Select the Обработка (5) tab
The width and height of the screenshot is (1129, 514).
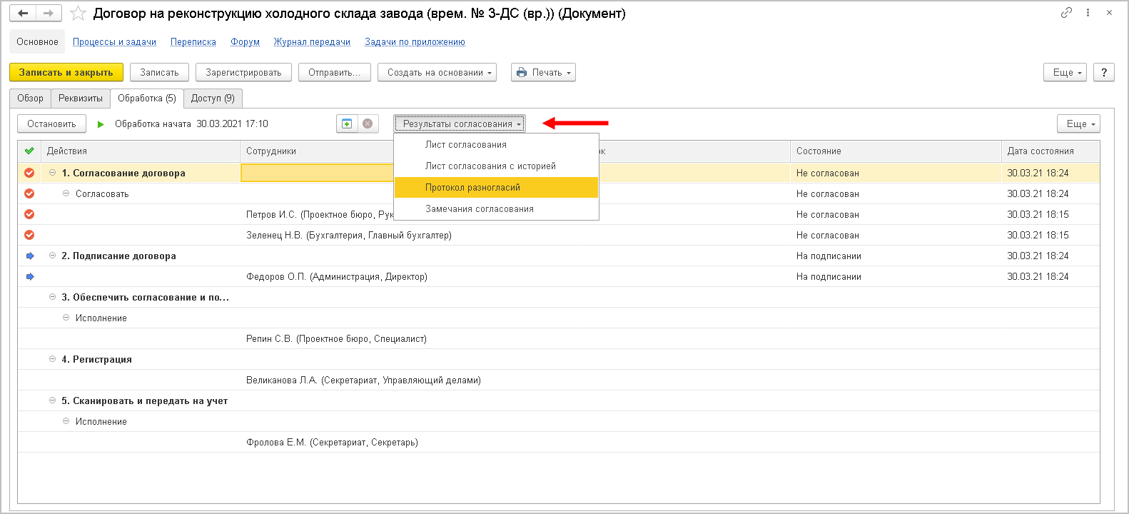click(x=147, y=99)
